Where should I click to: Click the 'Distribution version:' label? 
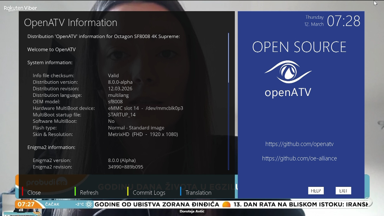pyautogui.click(x=55, y=82)
